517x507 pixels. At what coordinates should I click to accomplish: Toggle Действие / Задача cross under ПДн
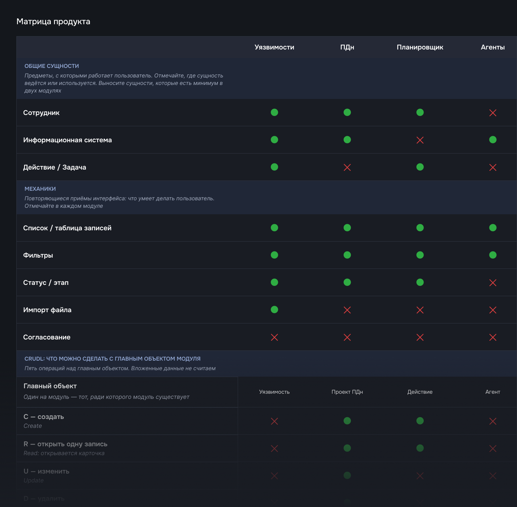(x=347, y=167)
